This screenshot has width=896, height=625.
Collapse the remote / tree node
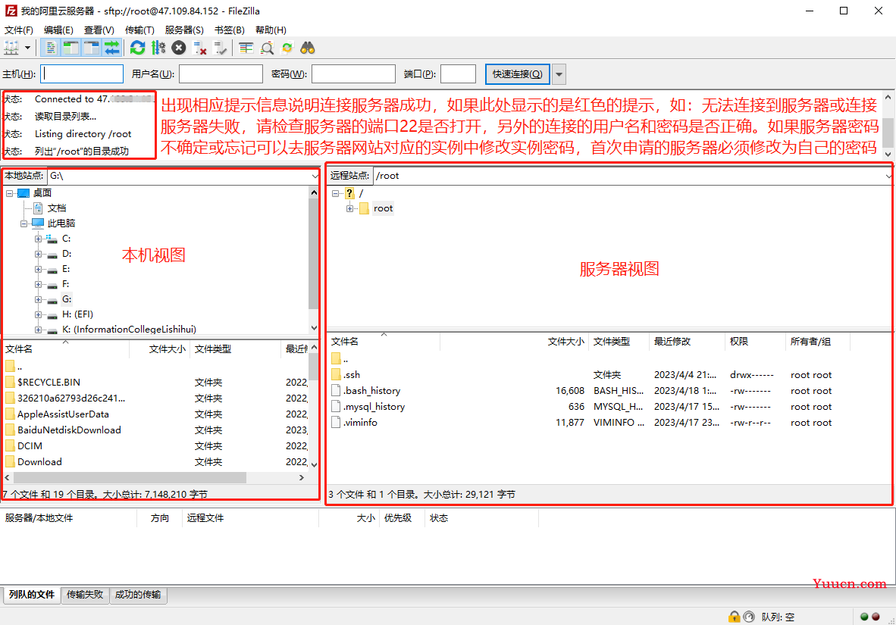tap(335, 193)
